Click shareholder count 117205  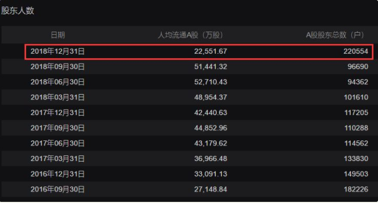click(x=356, y=113)
